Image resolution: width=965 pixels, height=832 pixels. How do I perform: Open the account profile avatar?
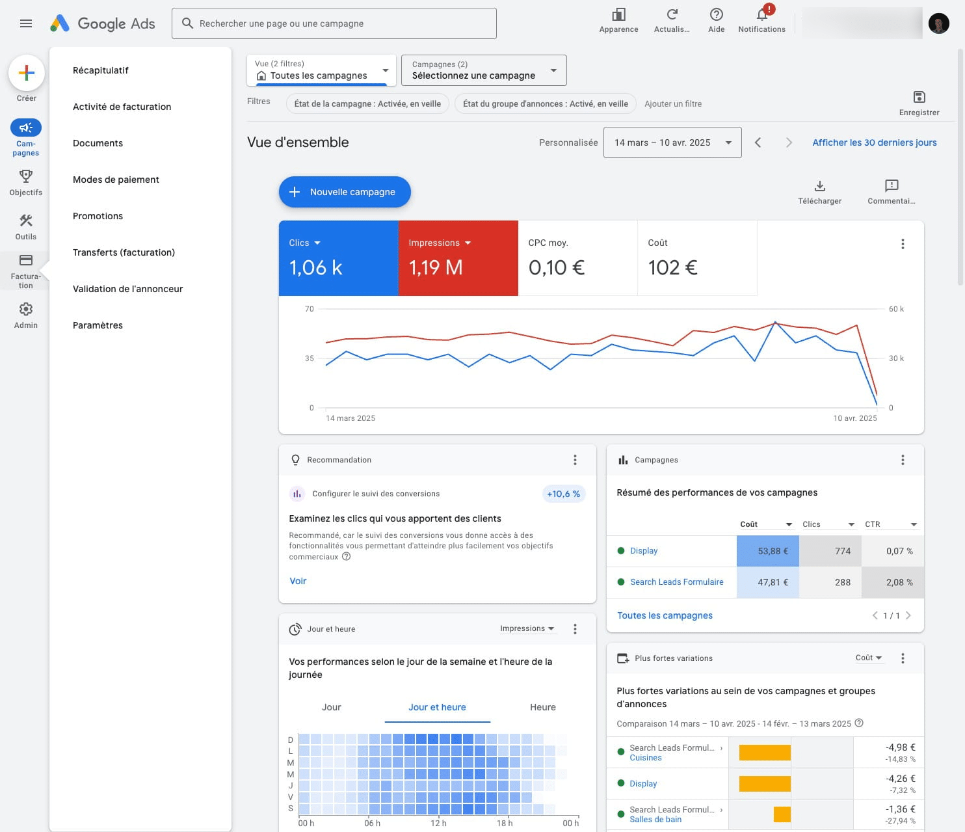[938, 23]
